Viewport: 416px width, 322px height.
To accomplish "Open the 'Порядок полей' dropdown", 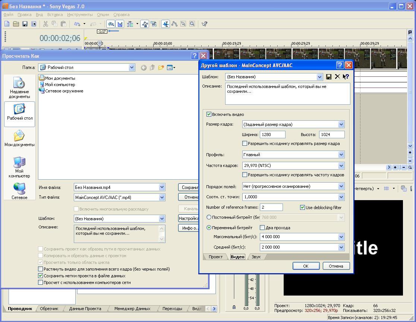I will (x=341, y=186).
